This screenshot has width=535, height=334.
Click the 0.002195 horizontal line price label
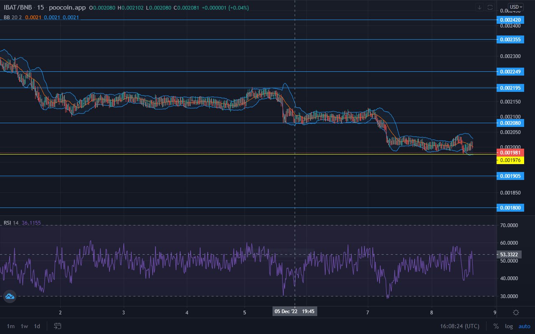pos(510,88)
